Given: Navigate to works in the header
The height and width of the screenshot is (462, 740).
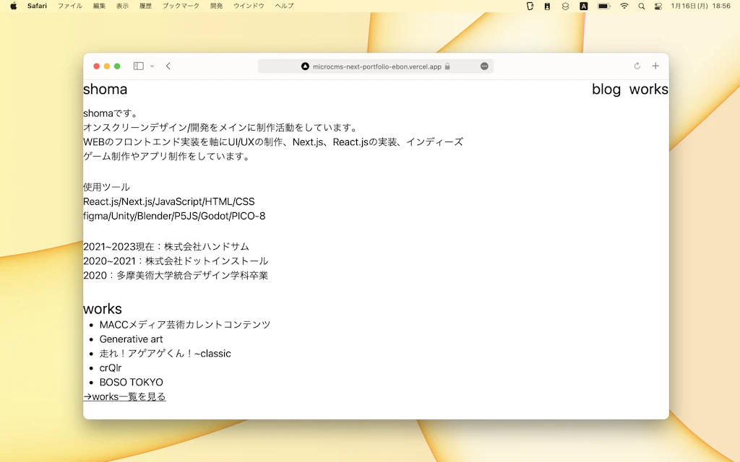Looking at the screenshot, I should tap(648, 90).
